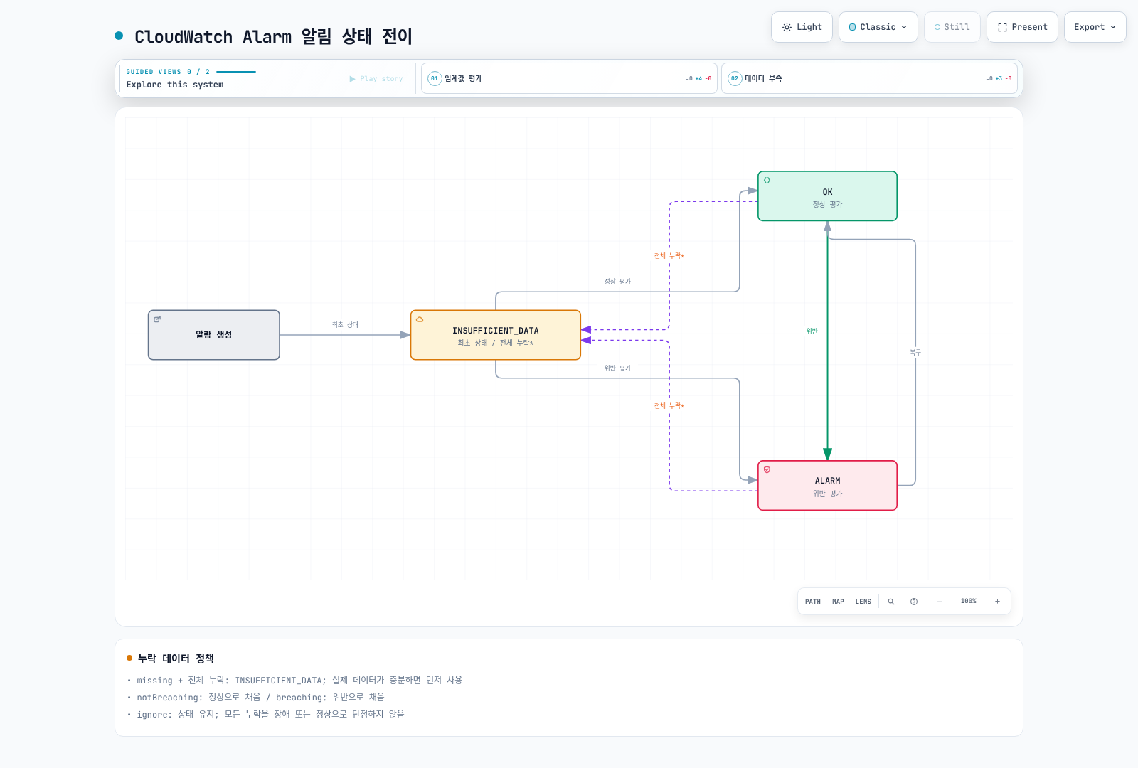Click the 위반 평가 edge label on connector
The width and height of the screenshot is (1138, 768).
click(x=617, y=368)
